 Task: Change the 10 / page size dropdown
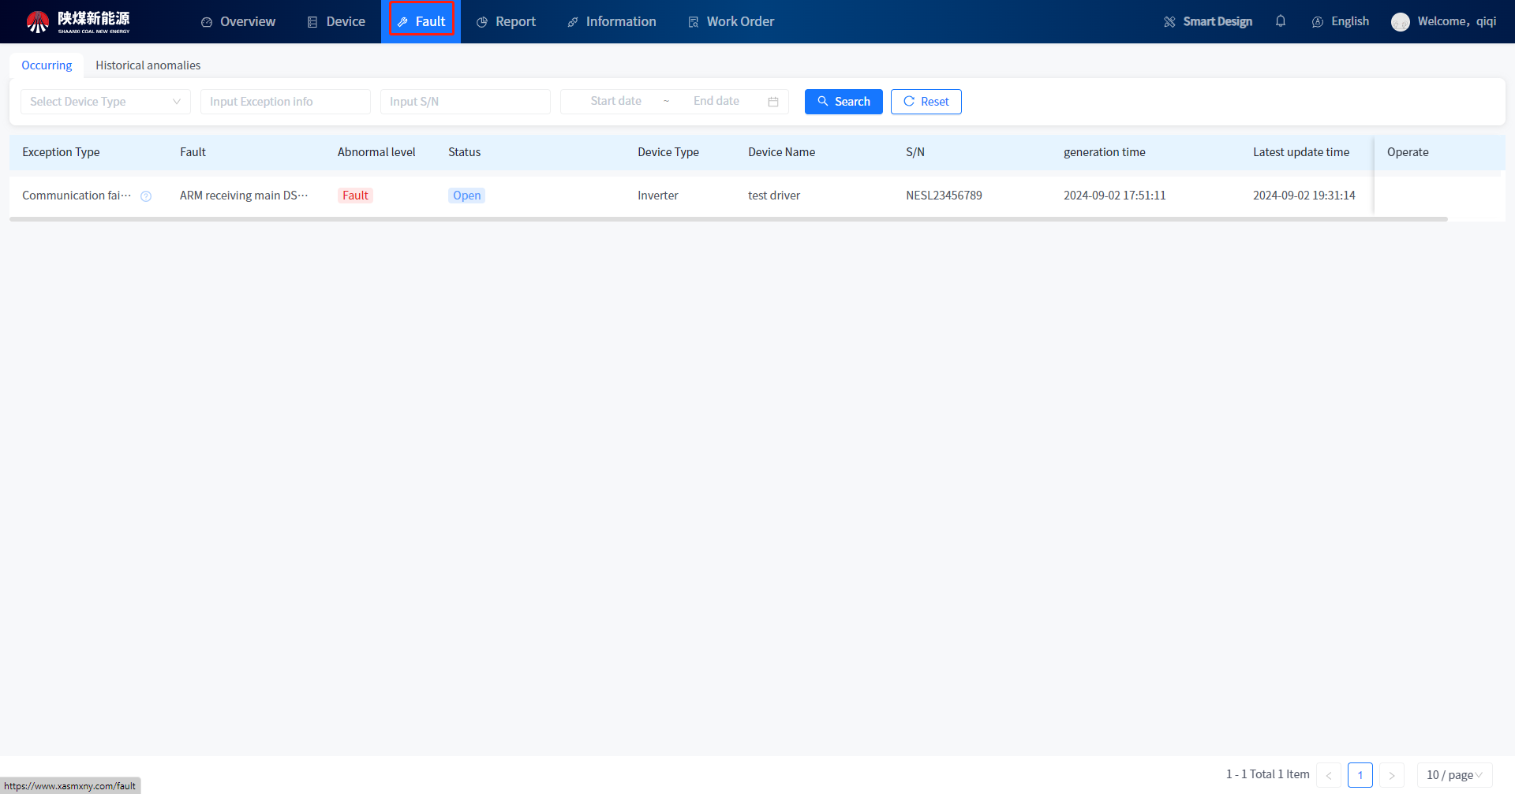pos(1453,775)
